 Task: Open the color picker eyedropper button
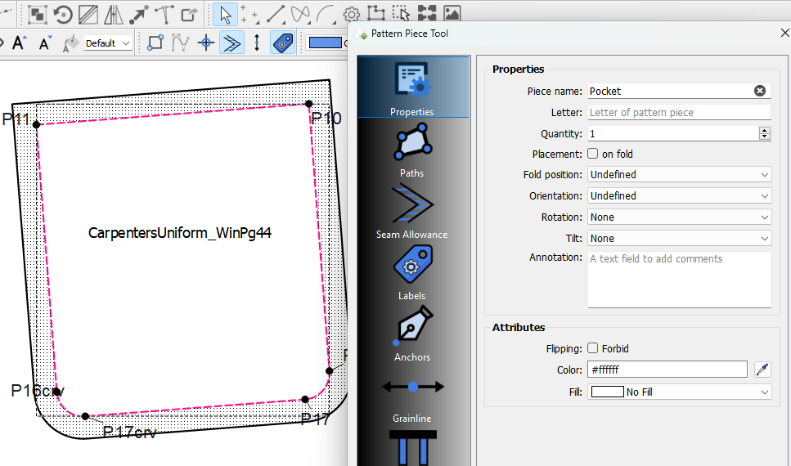point(762,370)
